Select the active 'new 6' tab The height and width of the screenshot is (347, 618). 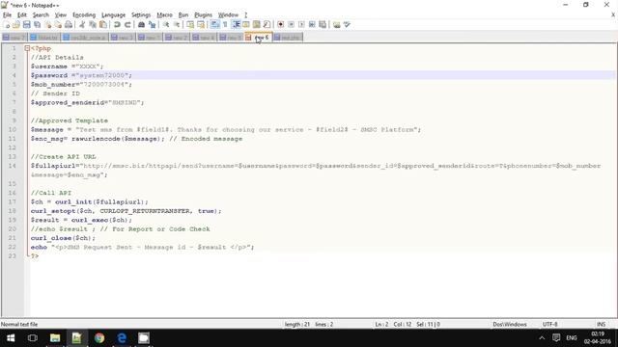259,38
